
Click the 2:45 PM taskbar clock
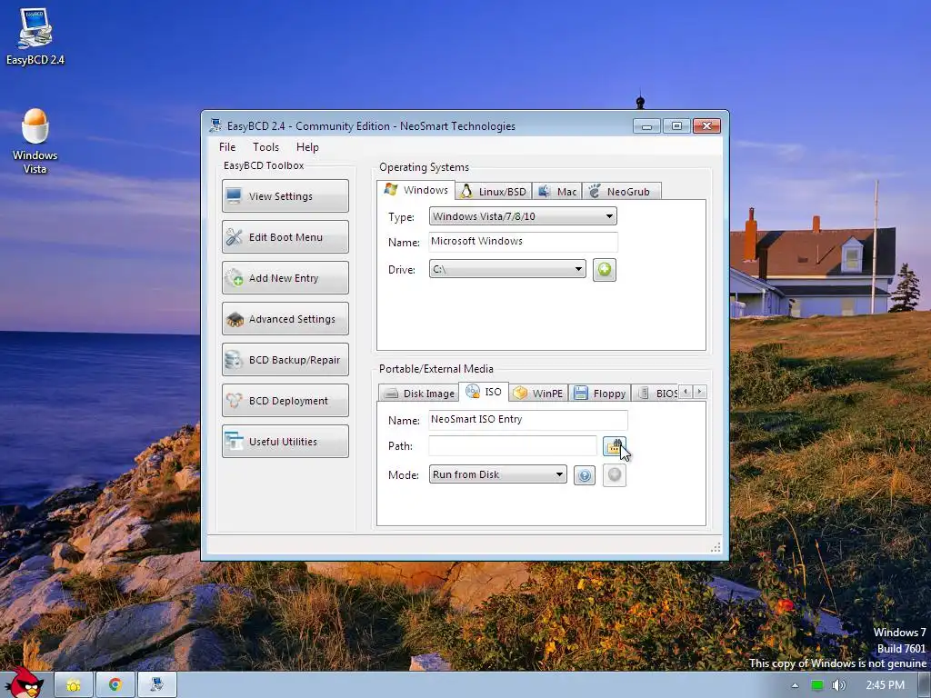pyautogui.click(x=885, y=685)
